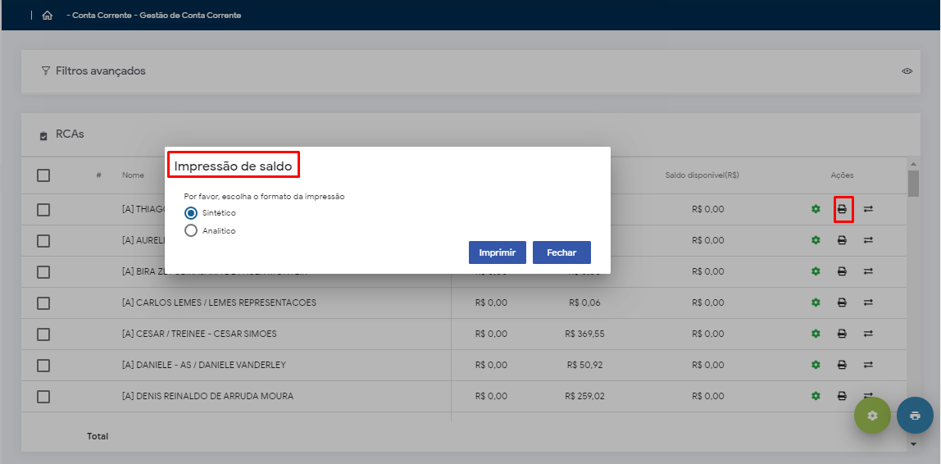Click the transfer arrows icon for CESAR row

(x=868, y=334)
